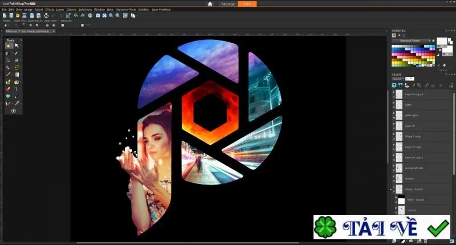The image size is (456, 245).
Task: Choose the Crop tool in Tools palette
Action: click(x=8, y=60)
